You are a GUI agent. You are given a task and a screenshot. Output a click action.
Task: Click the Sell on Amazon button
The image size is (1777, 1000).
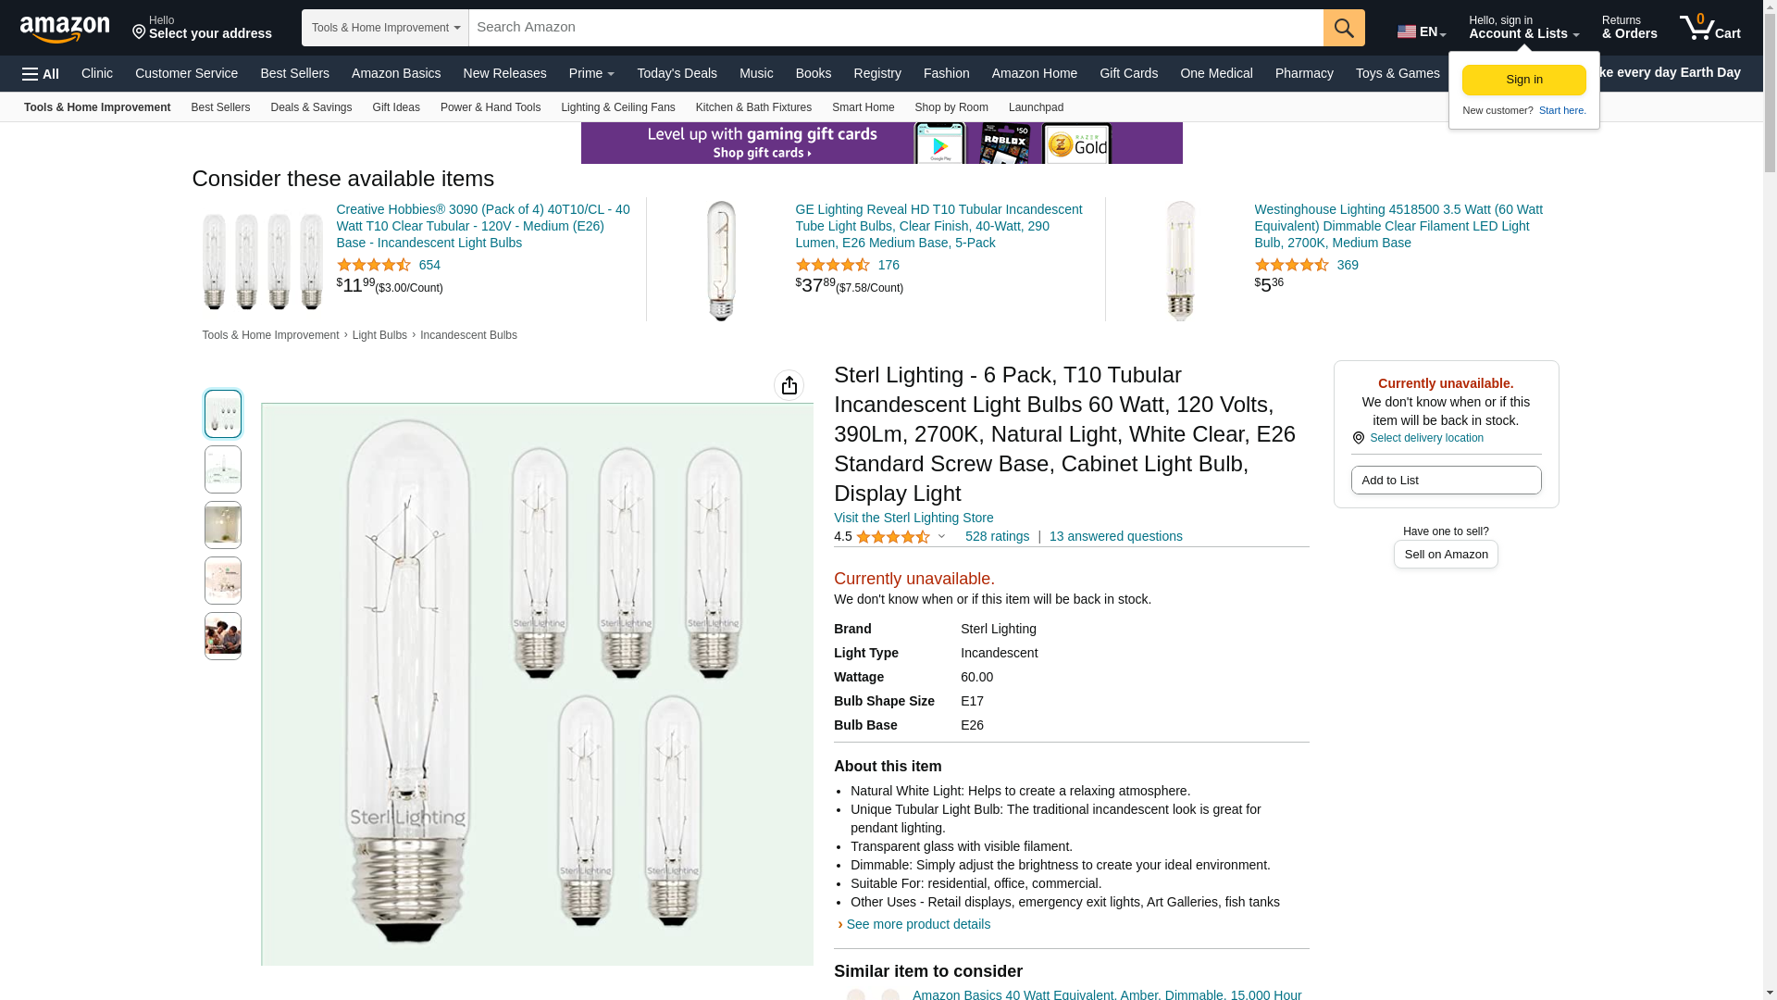(x=1446, y=555)
